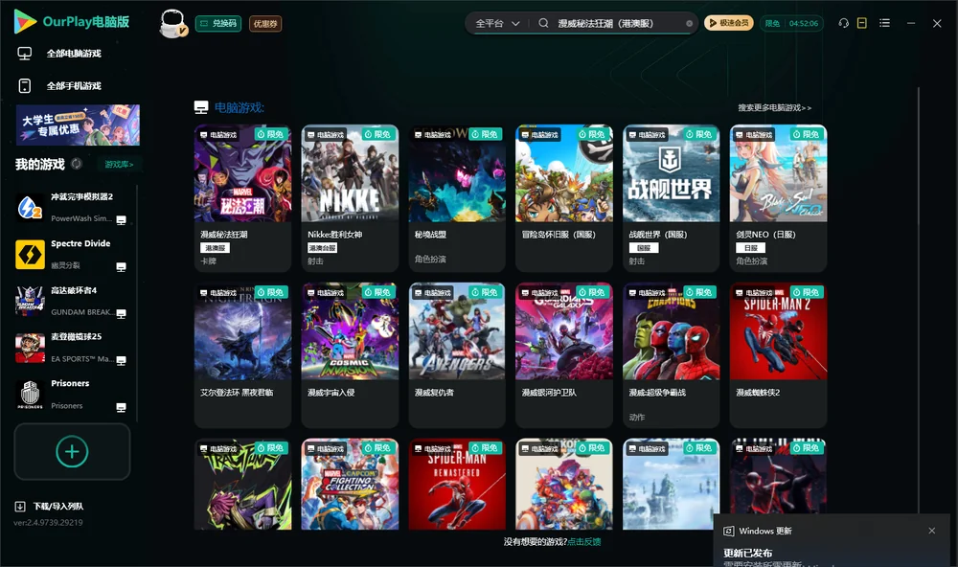Screen dimensions: 958x567
Task: Open the Marvel vs Capcom Fighting Collection card
Action: pyautogui.click(x=350, y=484)
